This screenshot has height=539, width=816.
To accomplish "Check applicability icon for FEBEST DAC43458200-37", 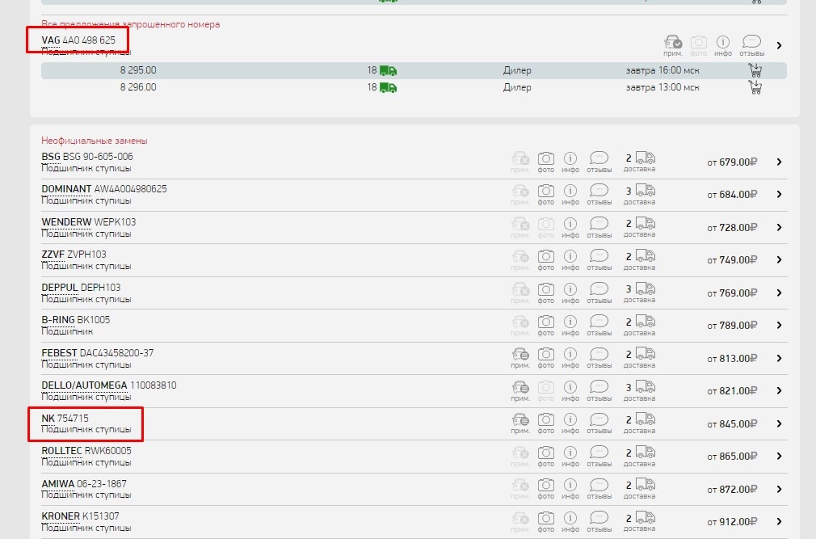I will [x=519, y=359].
